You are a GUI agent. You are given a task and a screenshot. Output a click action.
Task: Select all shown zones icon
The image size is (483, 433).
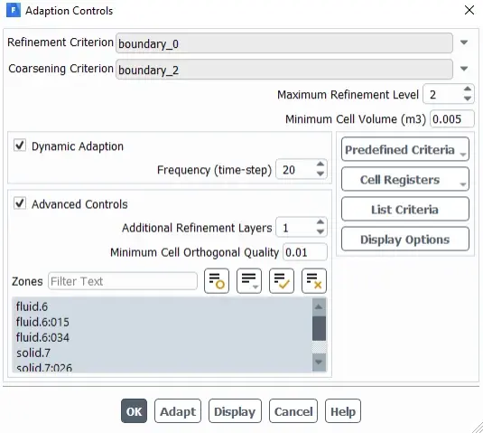tap(282, 281)
